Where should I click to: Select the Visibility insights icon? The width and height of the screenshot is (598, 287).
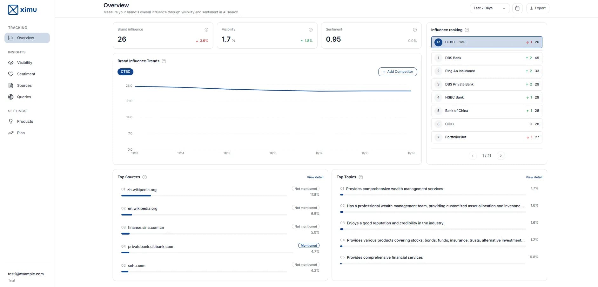11,63
